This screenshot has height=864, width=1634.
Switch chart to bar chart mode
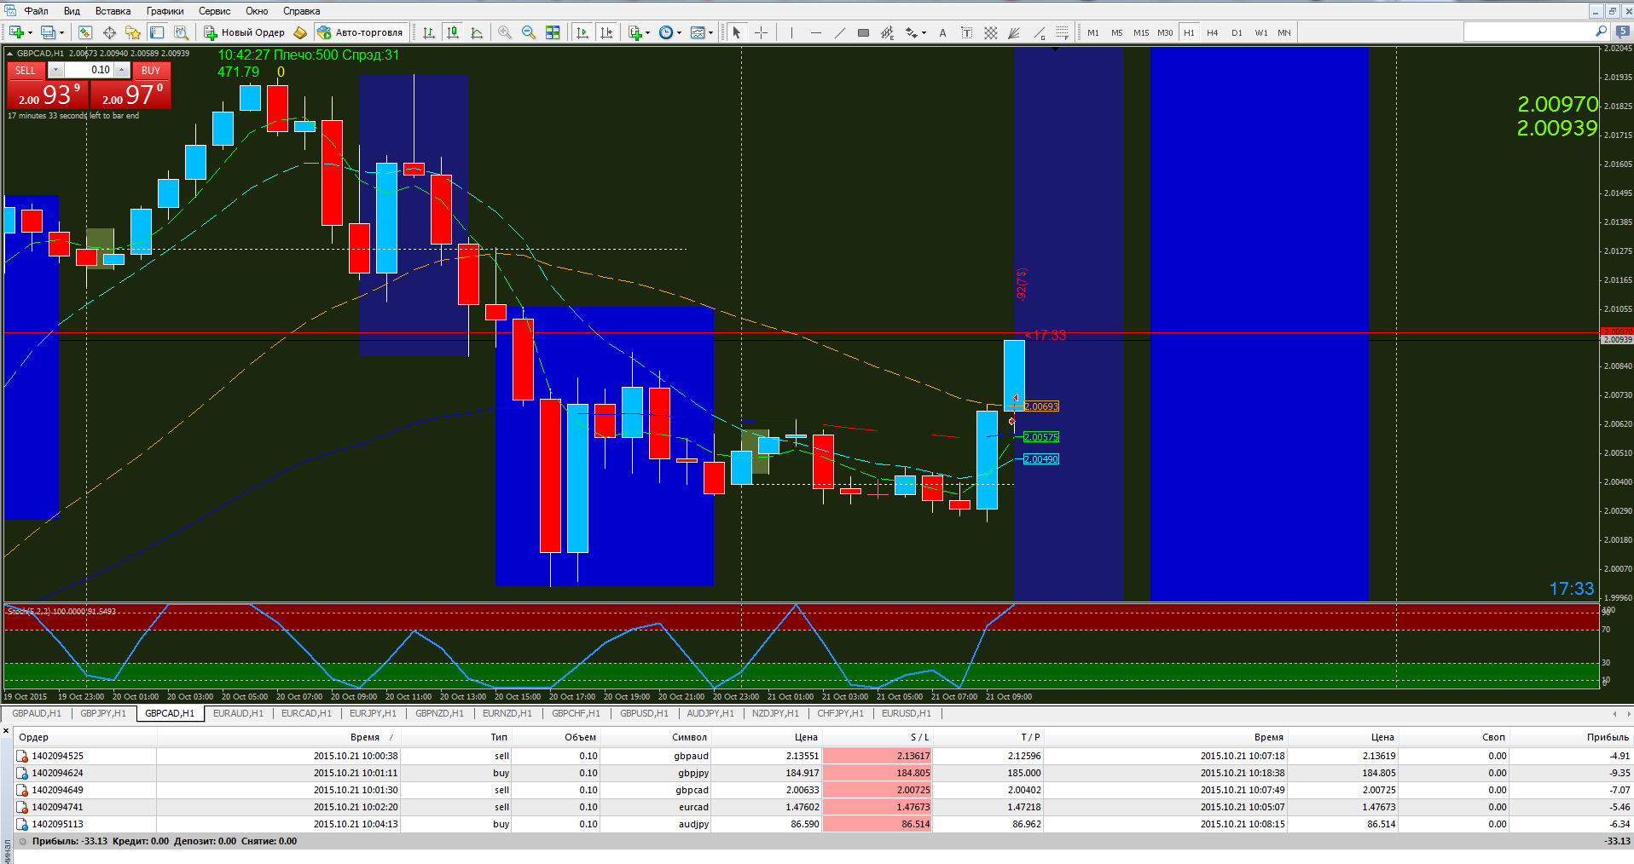(x=429, y=32)
